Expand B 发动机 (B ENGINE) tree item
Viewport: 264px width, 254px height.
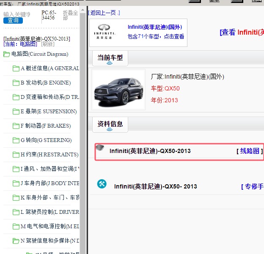point(46,82)
